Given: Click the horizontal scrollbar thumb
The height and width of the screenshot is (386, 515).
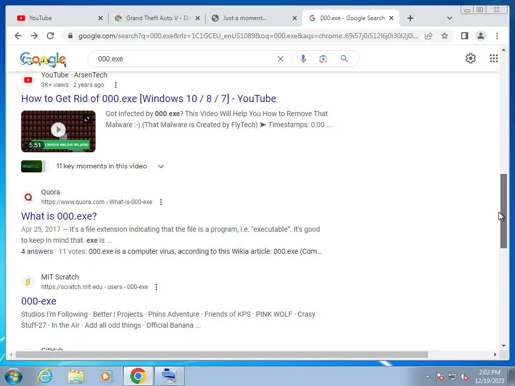Looking at the screenshot, I should (x=222, y=354).
